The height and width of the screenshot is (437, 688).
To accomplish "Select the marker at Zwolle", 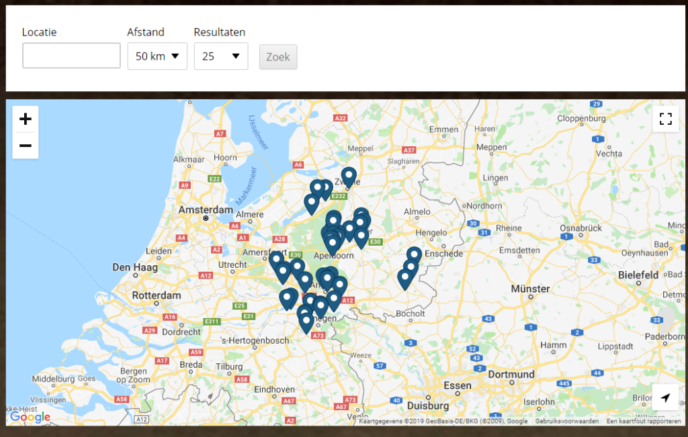I will 349,177.
